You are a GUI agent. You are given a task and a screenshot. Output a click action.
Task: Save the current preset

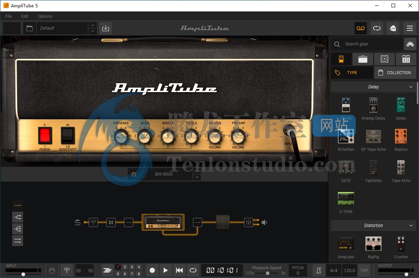point(106,28)
